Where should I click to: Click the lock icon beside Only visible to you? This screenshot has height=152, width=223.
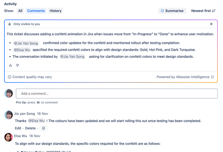click(9, 24)
